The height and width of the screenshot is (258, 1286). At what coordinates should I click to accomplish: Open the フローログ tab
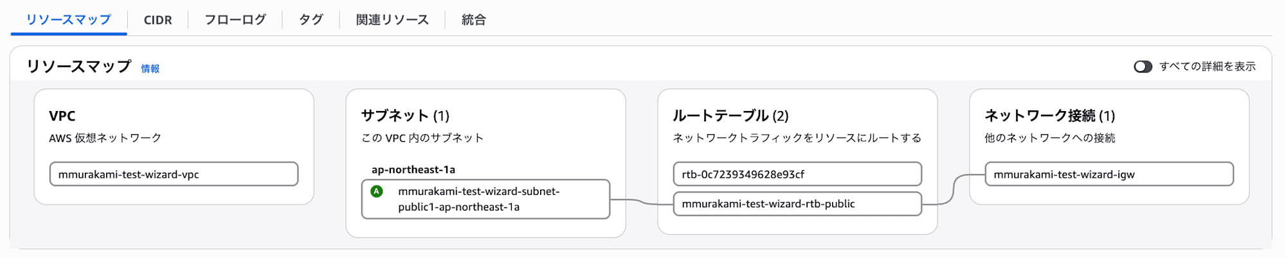click(x=235, y=20)
